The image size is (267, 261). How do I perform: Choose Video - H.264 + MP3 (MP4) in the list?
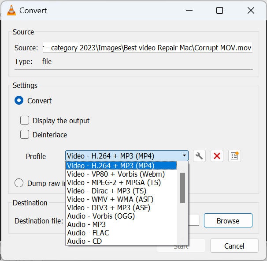(x=121, y=166)
